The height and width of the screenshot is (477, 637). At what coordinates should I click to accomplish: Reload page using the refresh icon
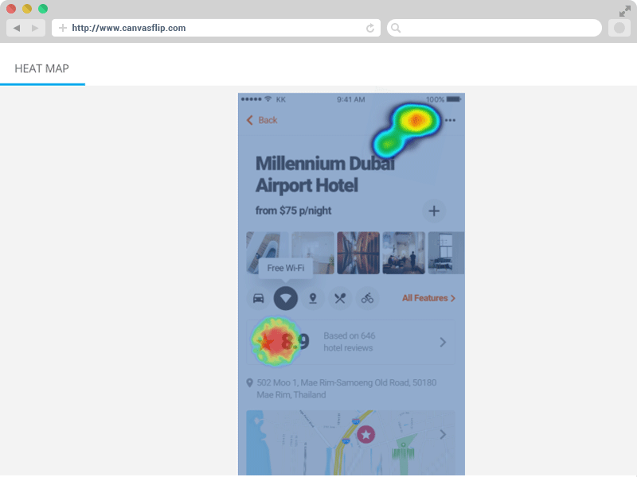[x=370, y=28]
